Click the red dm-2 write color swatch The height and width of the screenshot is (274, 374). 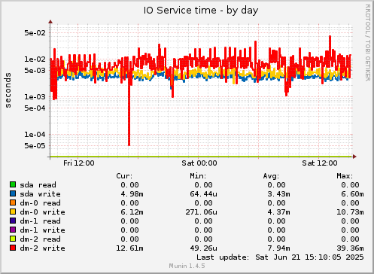[13, 248]
